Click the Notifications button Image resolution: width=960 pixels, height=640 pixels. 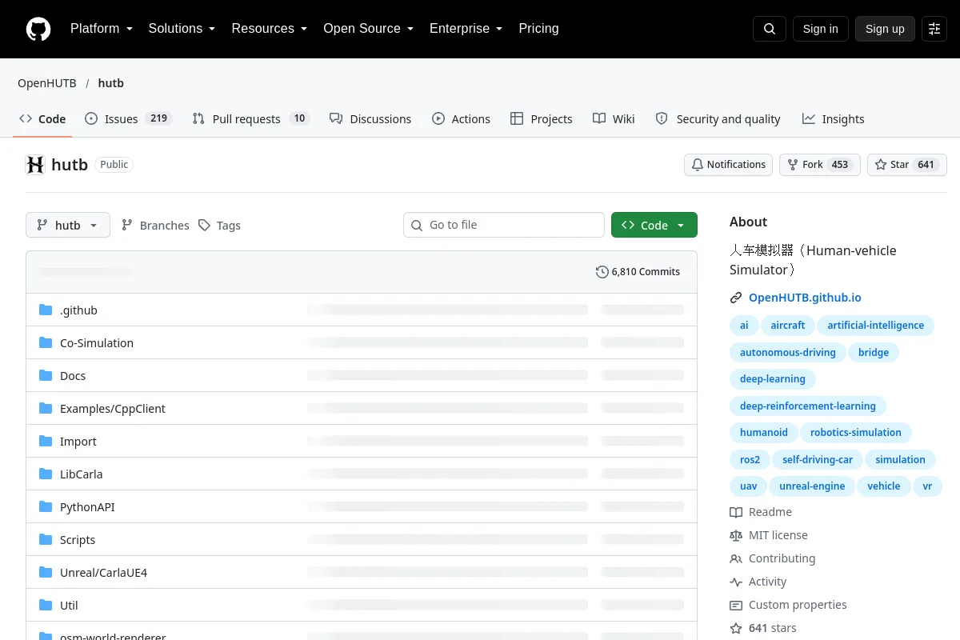pyautogui.click(x=728, y=165)
